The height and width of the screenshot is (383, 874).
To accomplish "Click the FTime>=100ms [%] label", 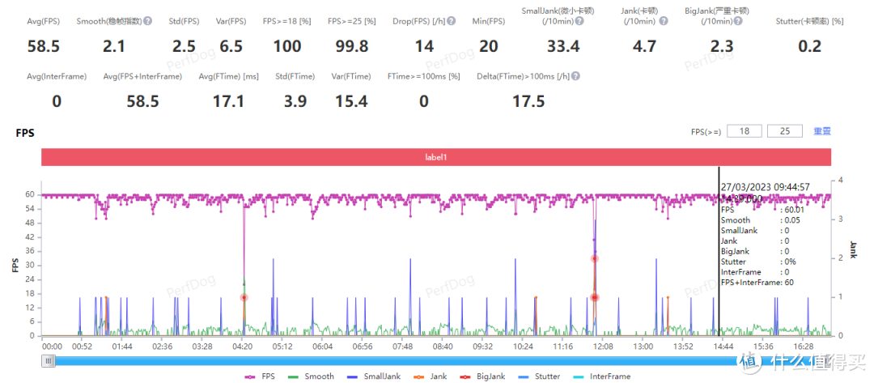I will [x=423, y=77].
